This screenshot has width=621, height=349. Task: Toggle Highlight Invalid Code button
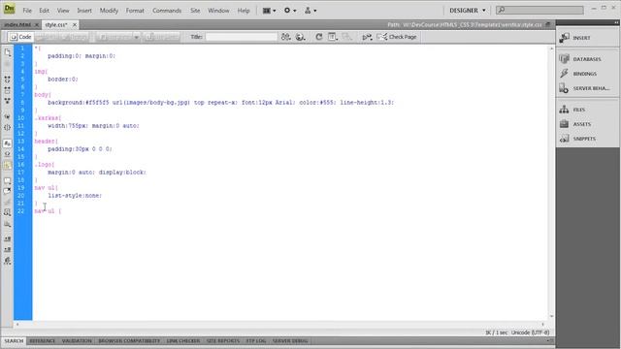point(7,154)
